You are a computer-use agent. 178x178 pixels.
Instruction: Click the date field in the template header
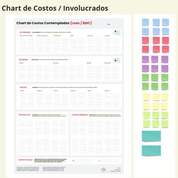(114, 24)
